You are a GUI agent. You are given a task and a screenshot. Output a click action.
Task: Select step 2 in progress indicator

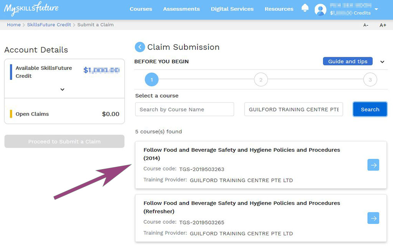(261, 80)
